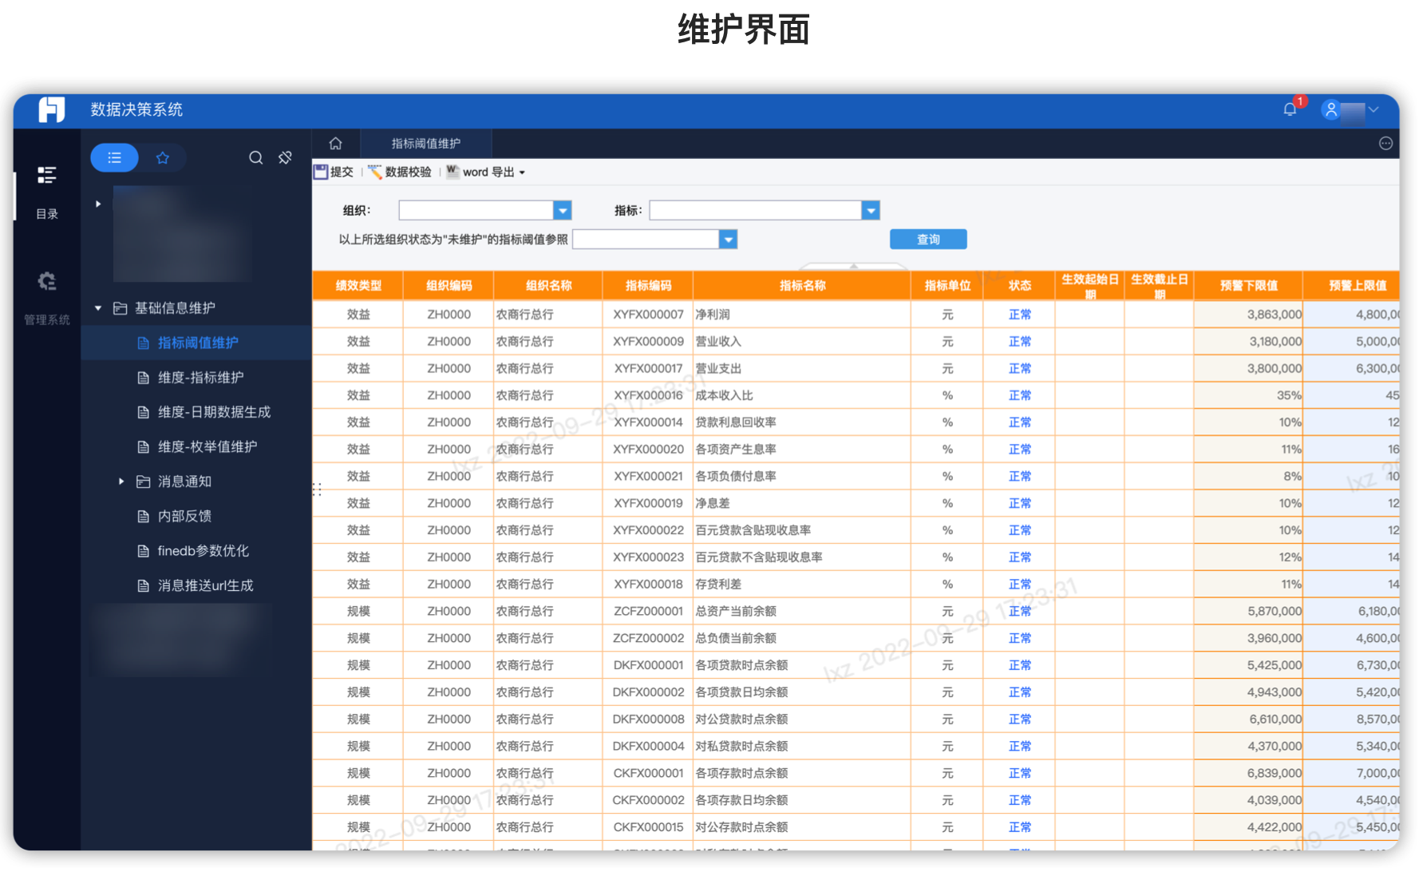Switch to the 指标阈值维护 tab
This screenshot has height=872, width=1419.
pyautogui.click(x=426, y=144)
